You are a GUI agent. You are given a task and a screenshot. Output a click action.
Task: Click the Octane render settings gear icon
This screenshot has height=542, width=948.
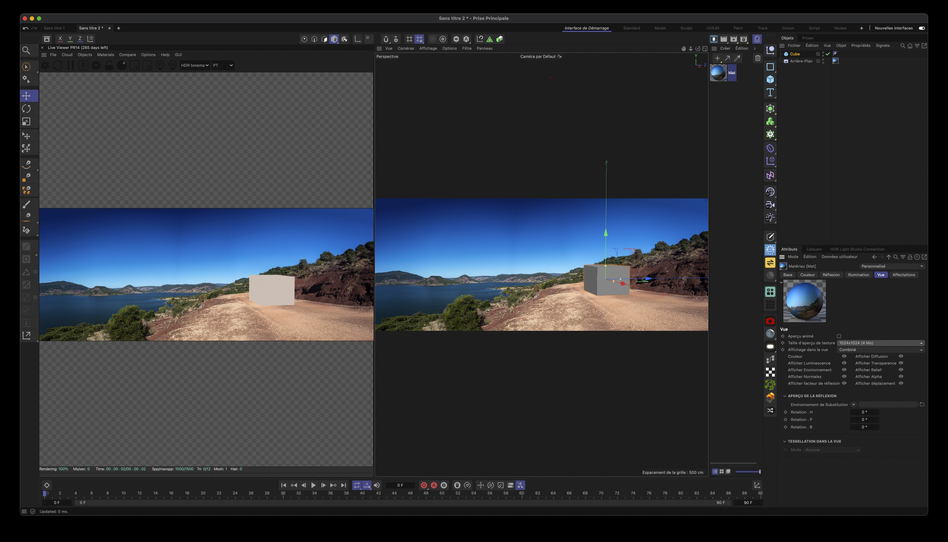click(96, 66)
